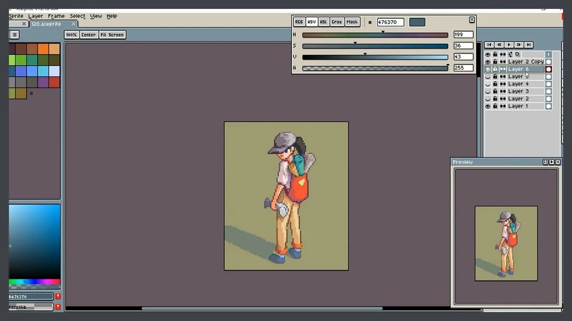This screenshot has width=572, height=321.
Task: Adjust the Hue slider
Action: click(375, 35)
